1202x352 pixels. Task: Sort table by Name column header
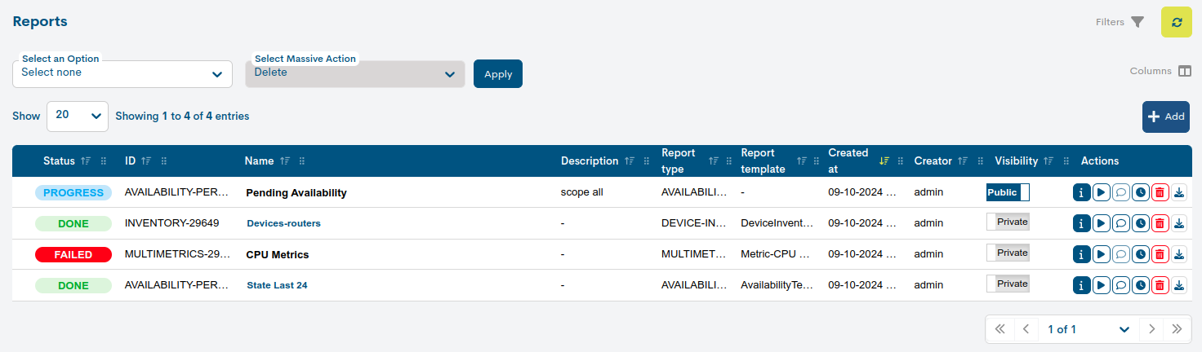pos(259,161)
